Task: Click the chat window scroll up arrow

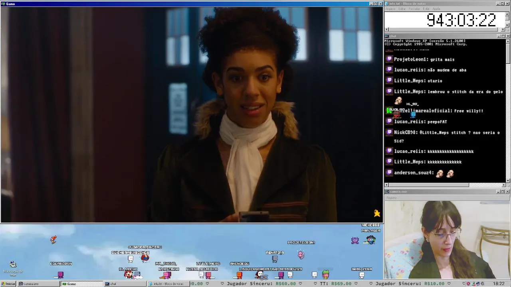Action: pos(508,41)
